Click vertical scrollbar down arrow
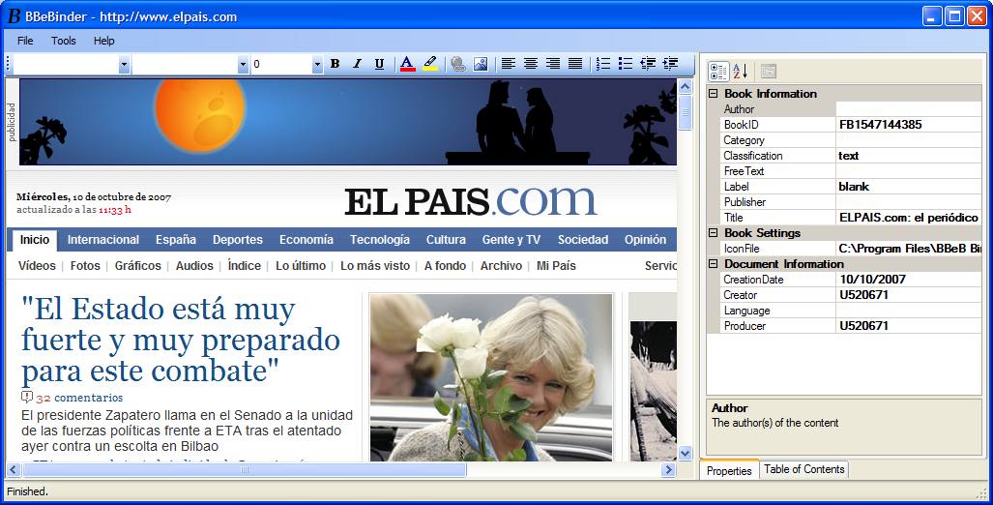993x505 pixels. (x=686, y=453)
